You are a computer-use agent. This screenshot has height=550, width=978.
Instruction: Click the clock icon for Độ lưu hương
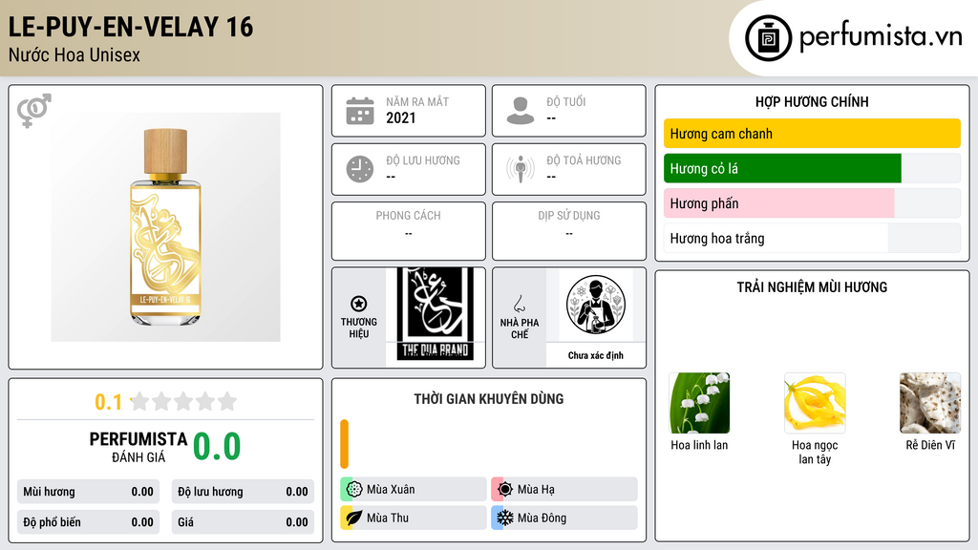(x=360, y=169)
